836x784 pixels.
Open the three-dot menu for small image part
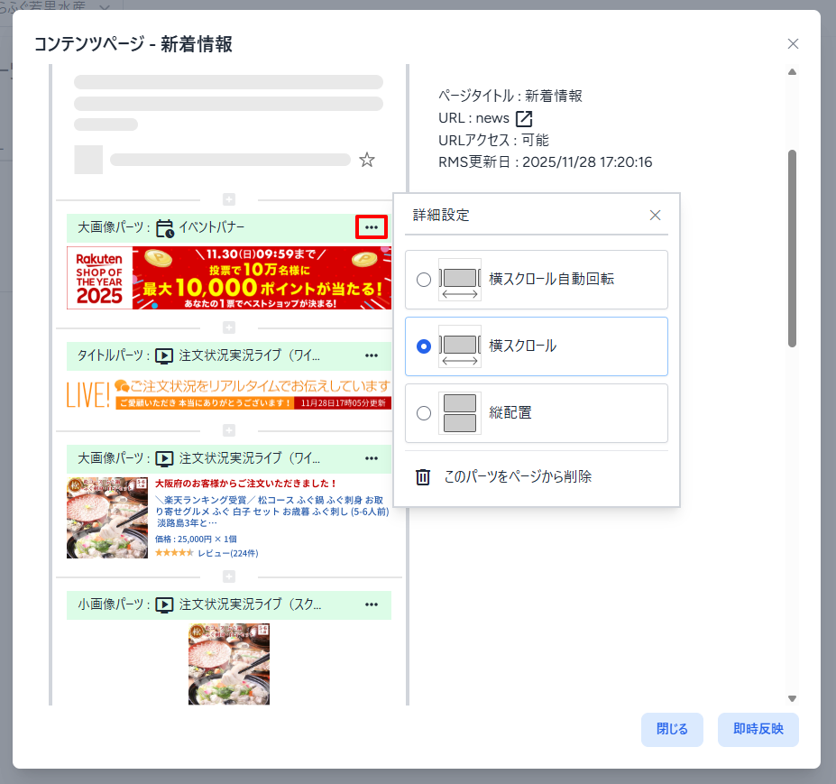click(372, 604)
